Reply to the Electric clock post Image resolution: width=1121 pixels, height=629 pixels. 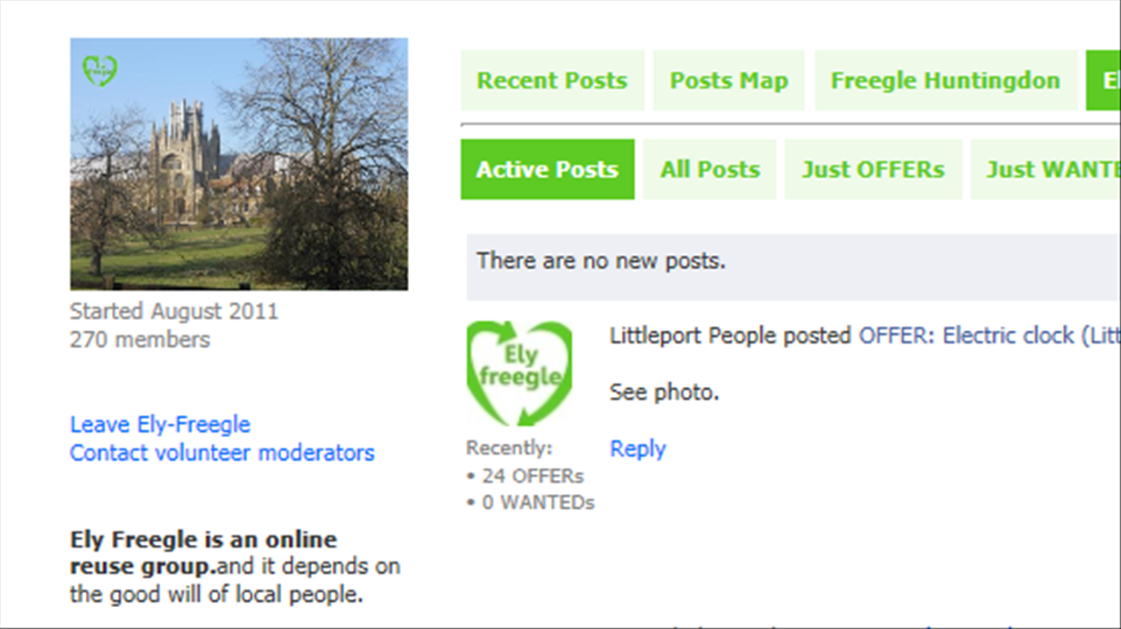638,449
